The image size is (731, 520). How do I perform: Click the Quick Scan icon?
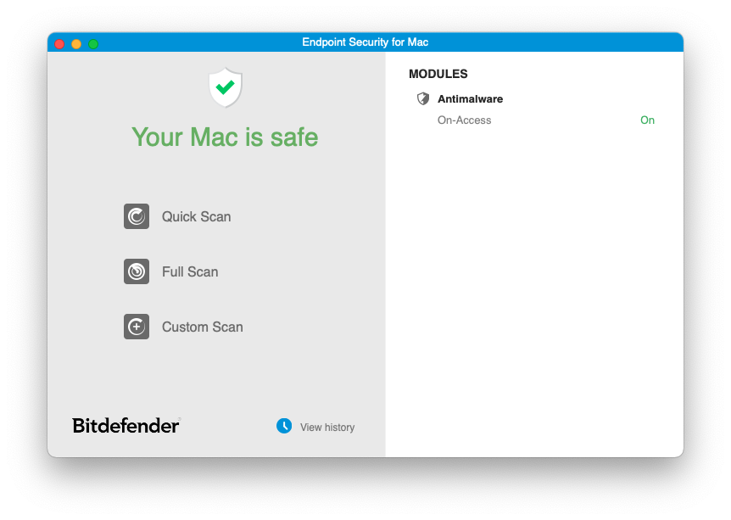[x=137, y=216]
